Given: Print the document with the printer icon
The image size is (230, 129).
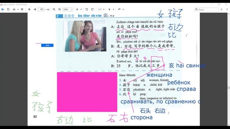Looking at the screenshot, I should (x=14, y=9).
